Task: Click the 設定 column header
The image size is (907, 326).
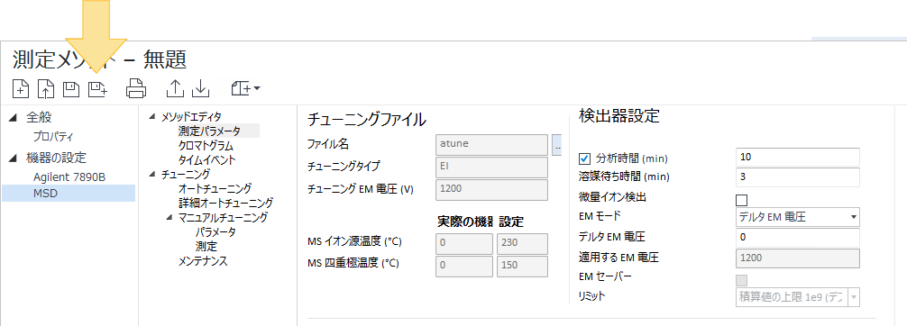Action: click(512, 222)
